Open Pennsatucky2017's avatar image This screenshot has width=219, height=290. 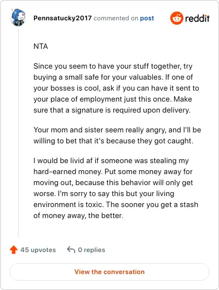click(18, 18)
